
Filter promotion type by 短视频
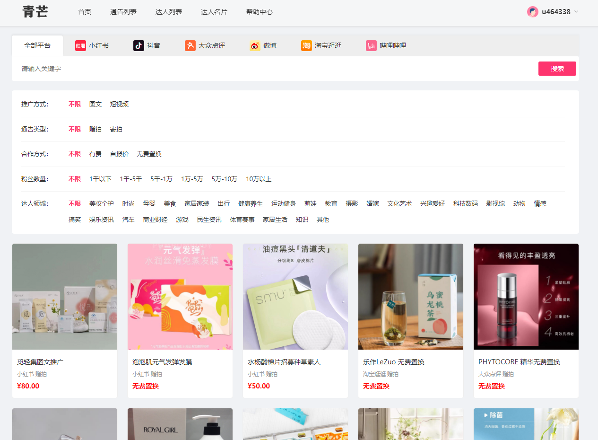point(119,104)
